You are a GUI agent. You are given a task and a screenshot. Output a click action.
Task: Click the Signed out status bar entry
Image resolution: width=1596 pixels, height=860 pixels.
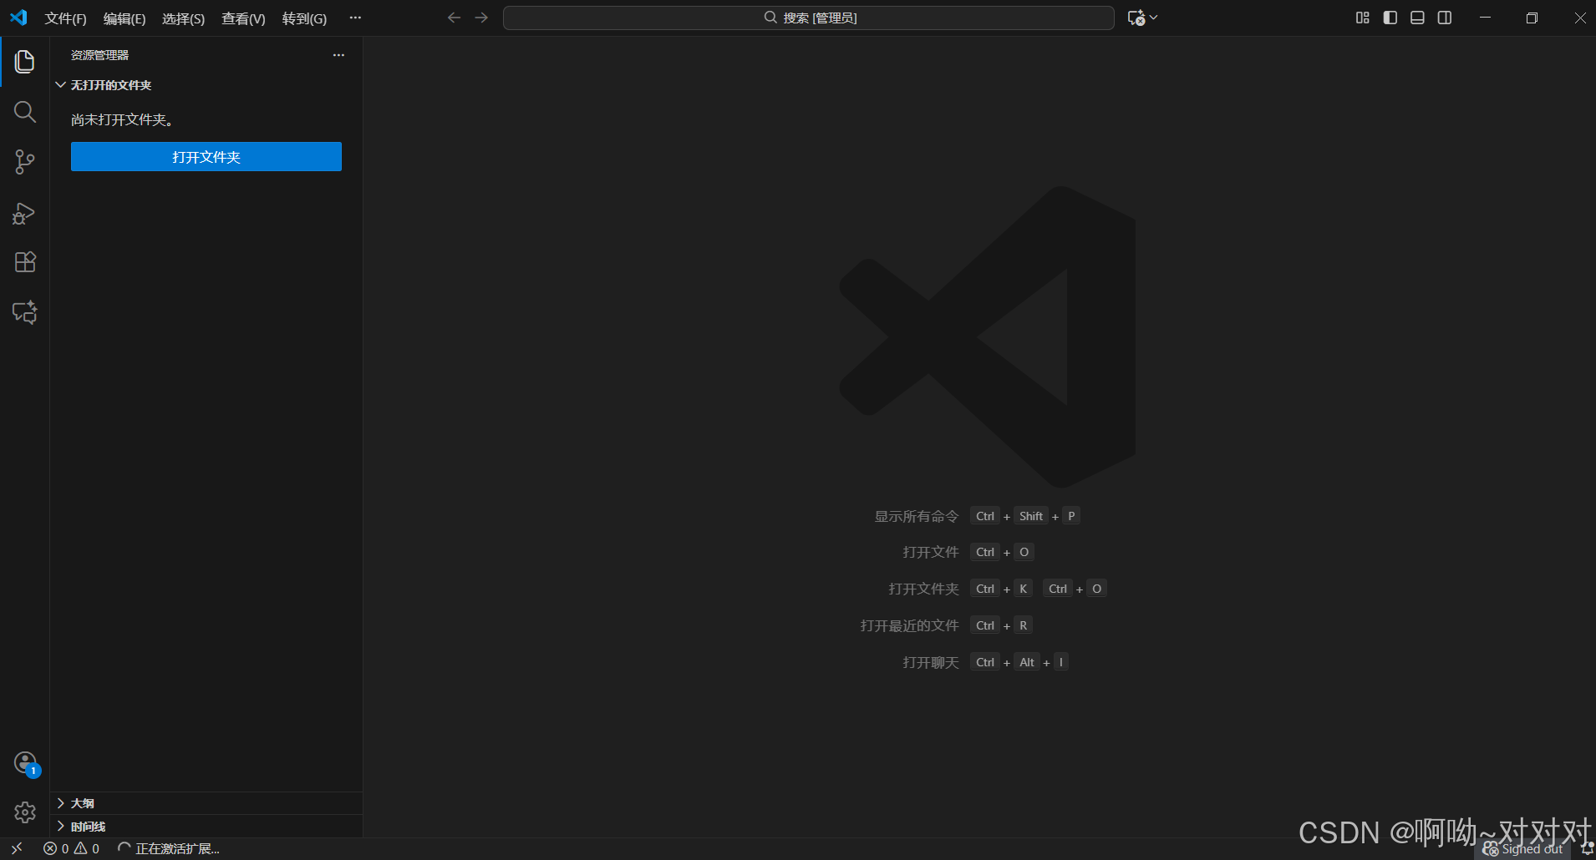coord(1523,849)
